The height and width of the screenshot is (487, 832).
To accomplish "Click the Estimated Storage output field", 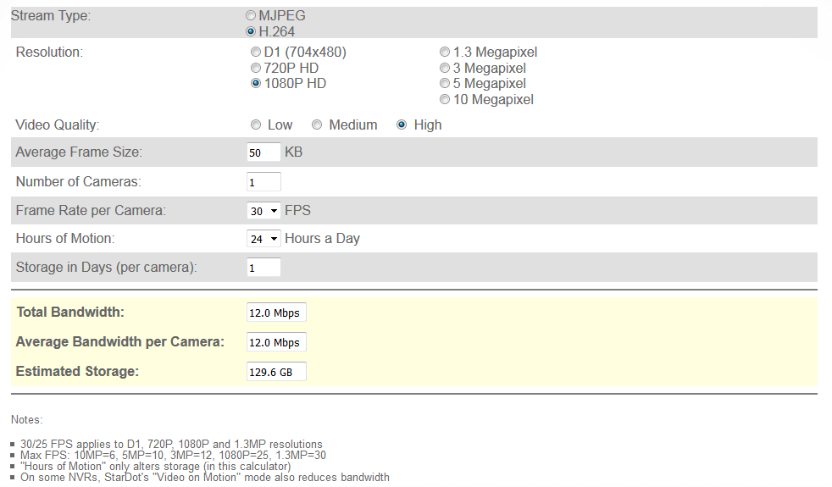I will tap(276, 372).
